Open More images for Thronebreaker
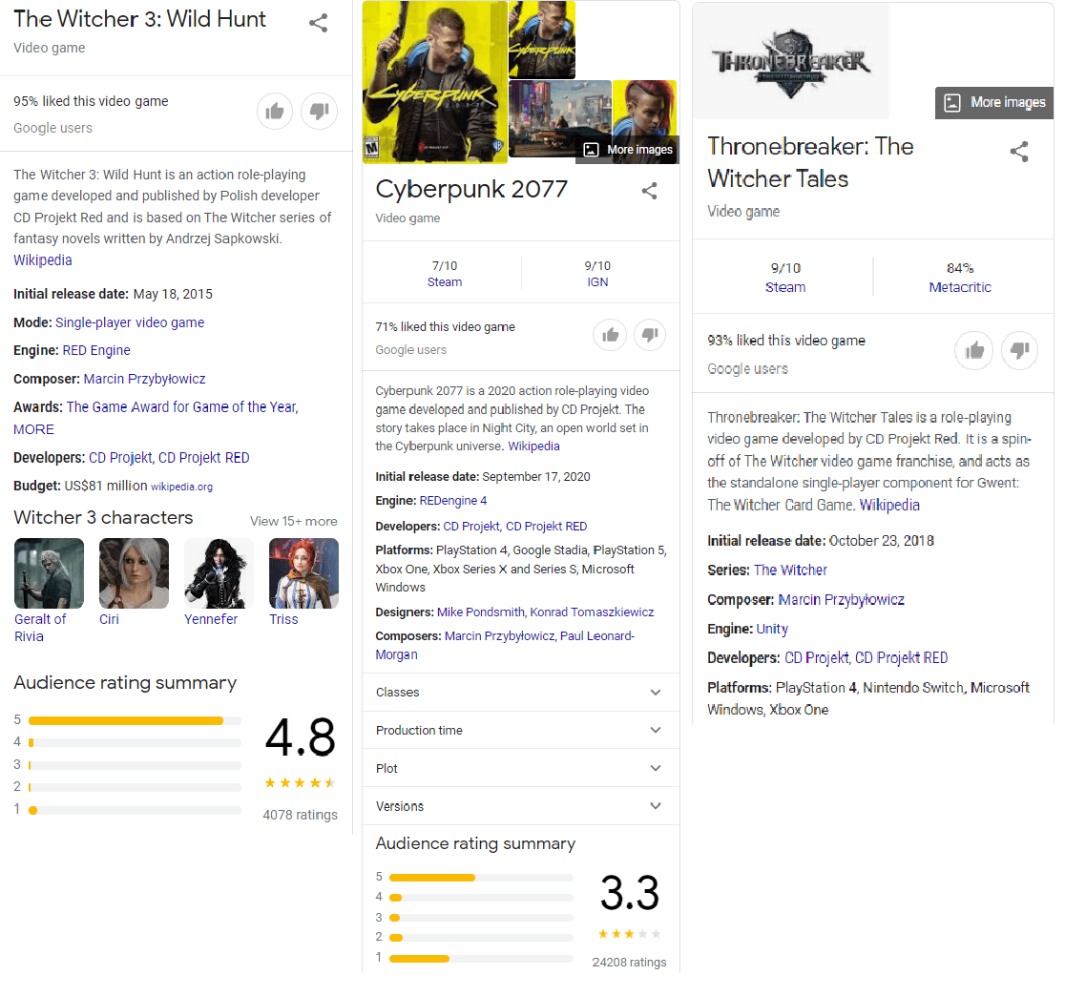The width and height of the screenshot is (1065, 996). coord(995,103)
